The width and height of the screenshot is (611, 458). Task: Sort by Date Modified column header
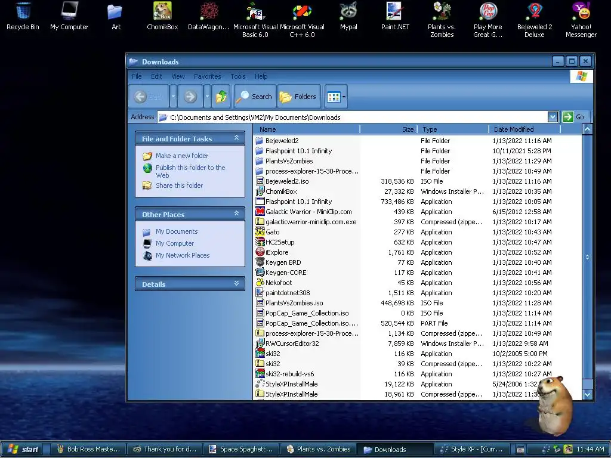click(524, 129)
